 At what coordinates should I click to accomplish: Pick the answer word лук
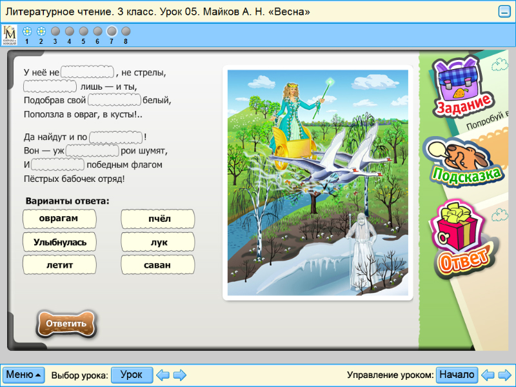pyautogui.click(x=157, y=243)
